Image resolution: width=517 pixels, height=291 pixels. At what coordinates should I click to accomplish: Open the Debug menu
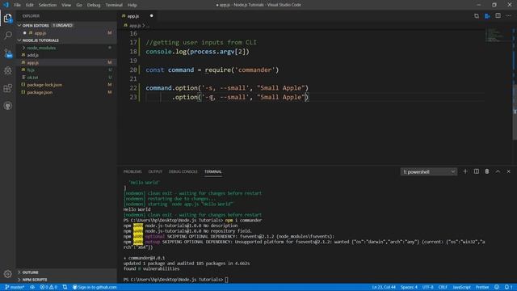pos(94,5)
